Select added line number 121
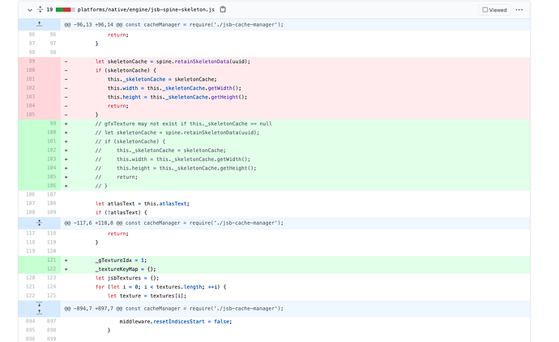559x342 pixels. pos(51,260)
